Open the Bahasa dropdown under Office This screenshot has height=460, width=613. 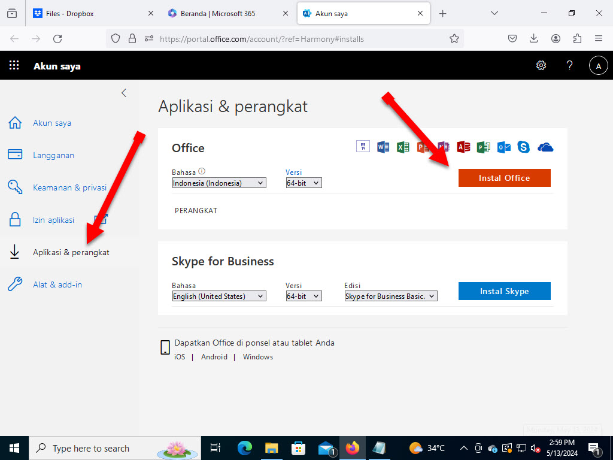[219, 183]
